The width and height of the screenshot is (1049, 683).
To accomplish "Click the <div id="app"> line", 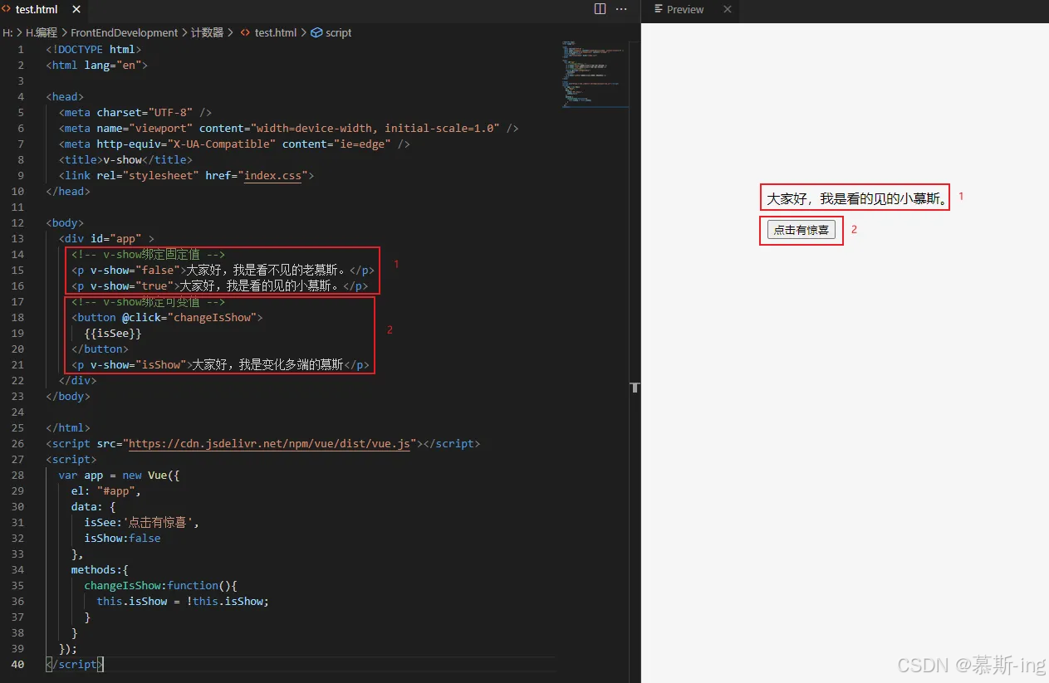I will coord(106,239).
